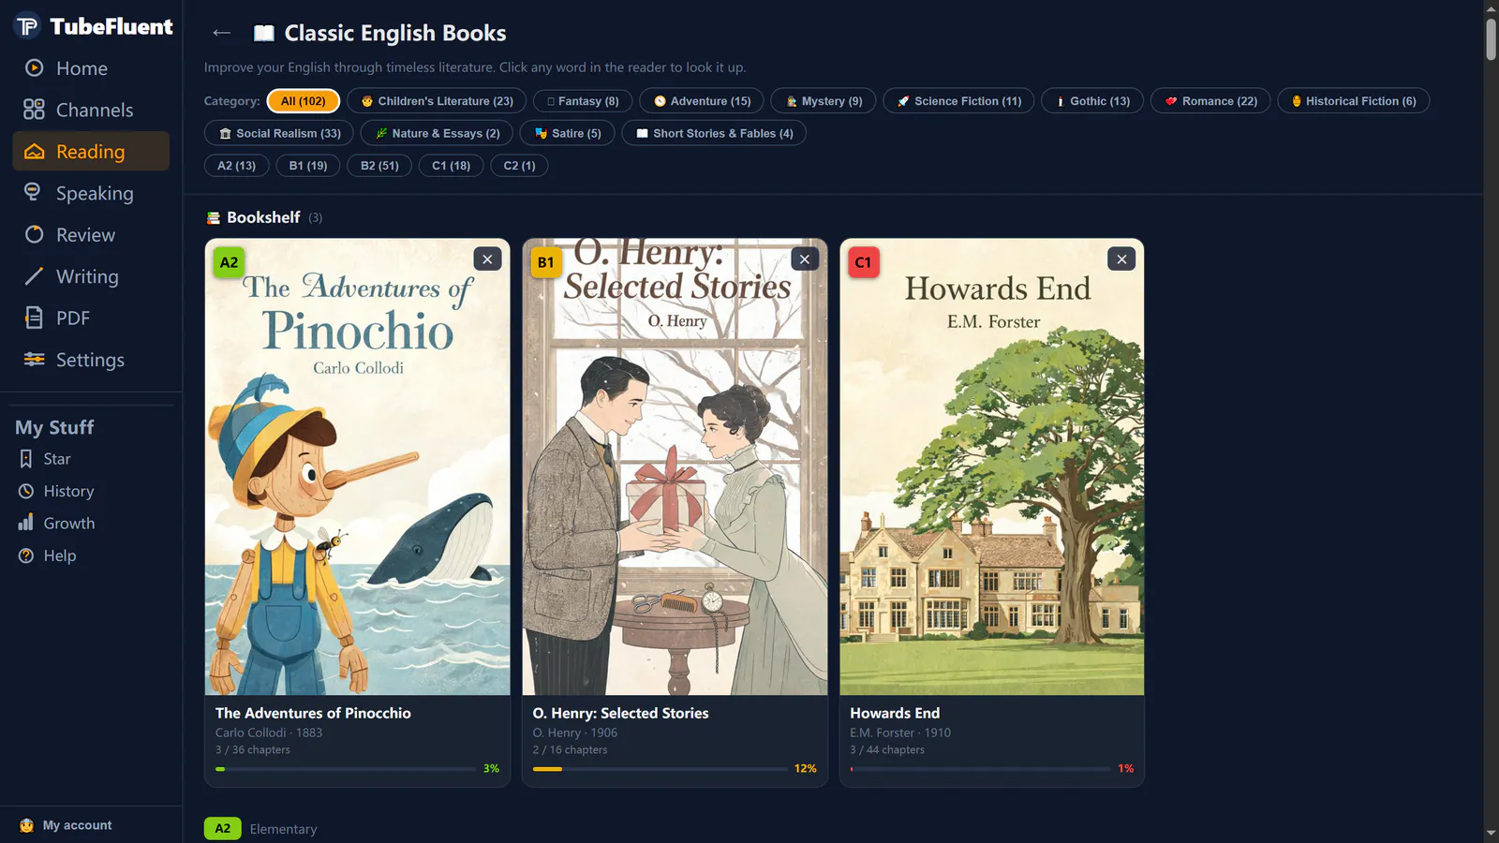The width and height of the screenshot is (1499, 843).
Task: Filter by Children's Literature (23)
Action: point(437,101)
